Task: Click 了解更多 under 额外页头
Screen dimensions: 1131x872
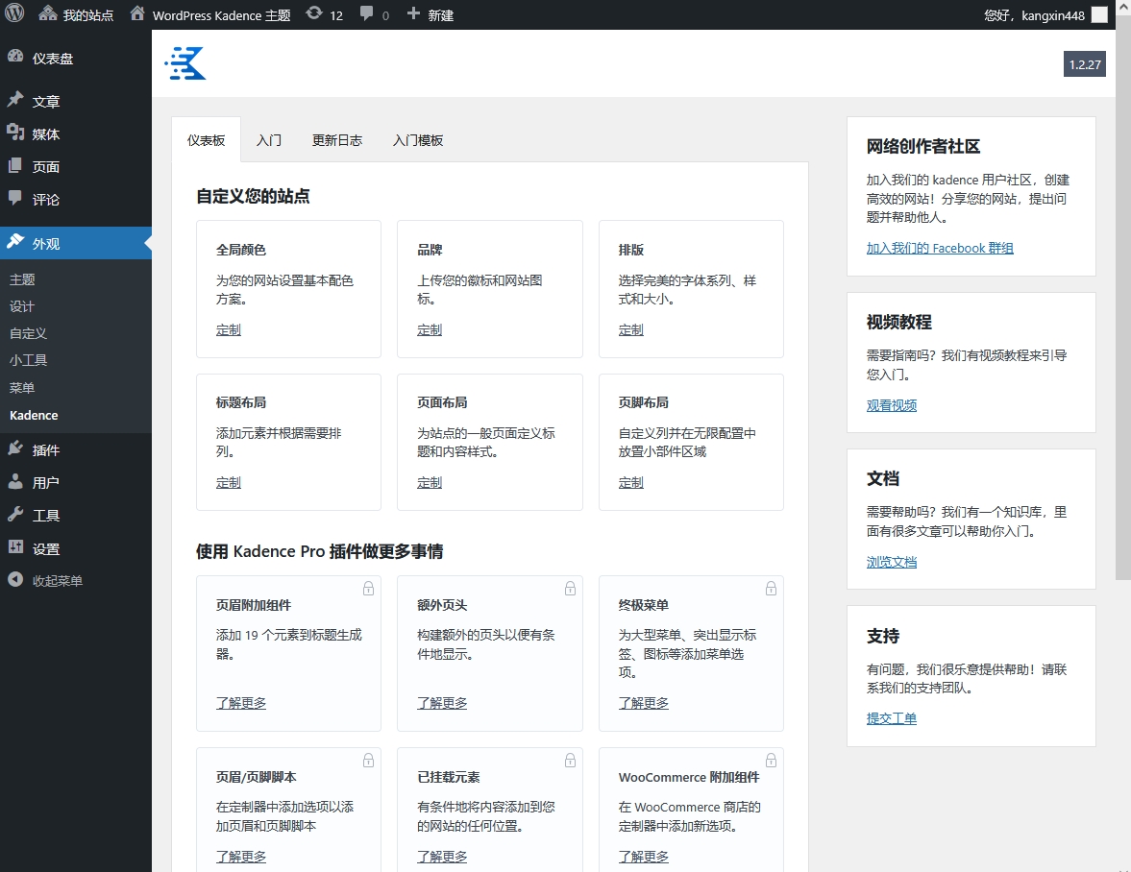Action: 442,703
